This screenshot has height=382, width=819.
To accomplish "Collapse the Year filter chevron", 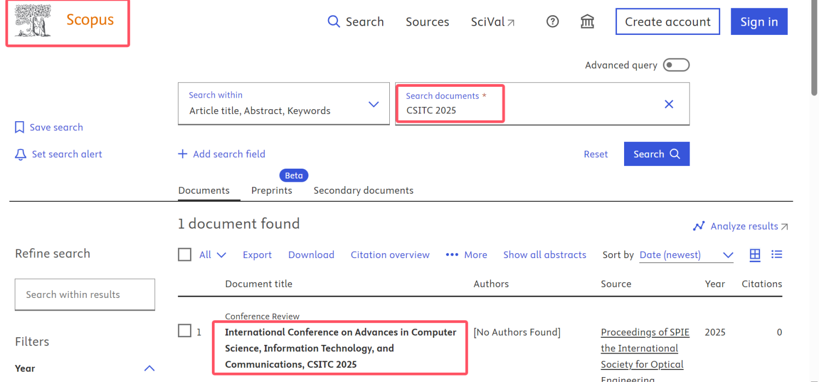I will (x=149, y=368).
